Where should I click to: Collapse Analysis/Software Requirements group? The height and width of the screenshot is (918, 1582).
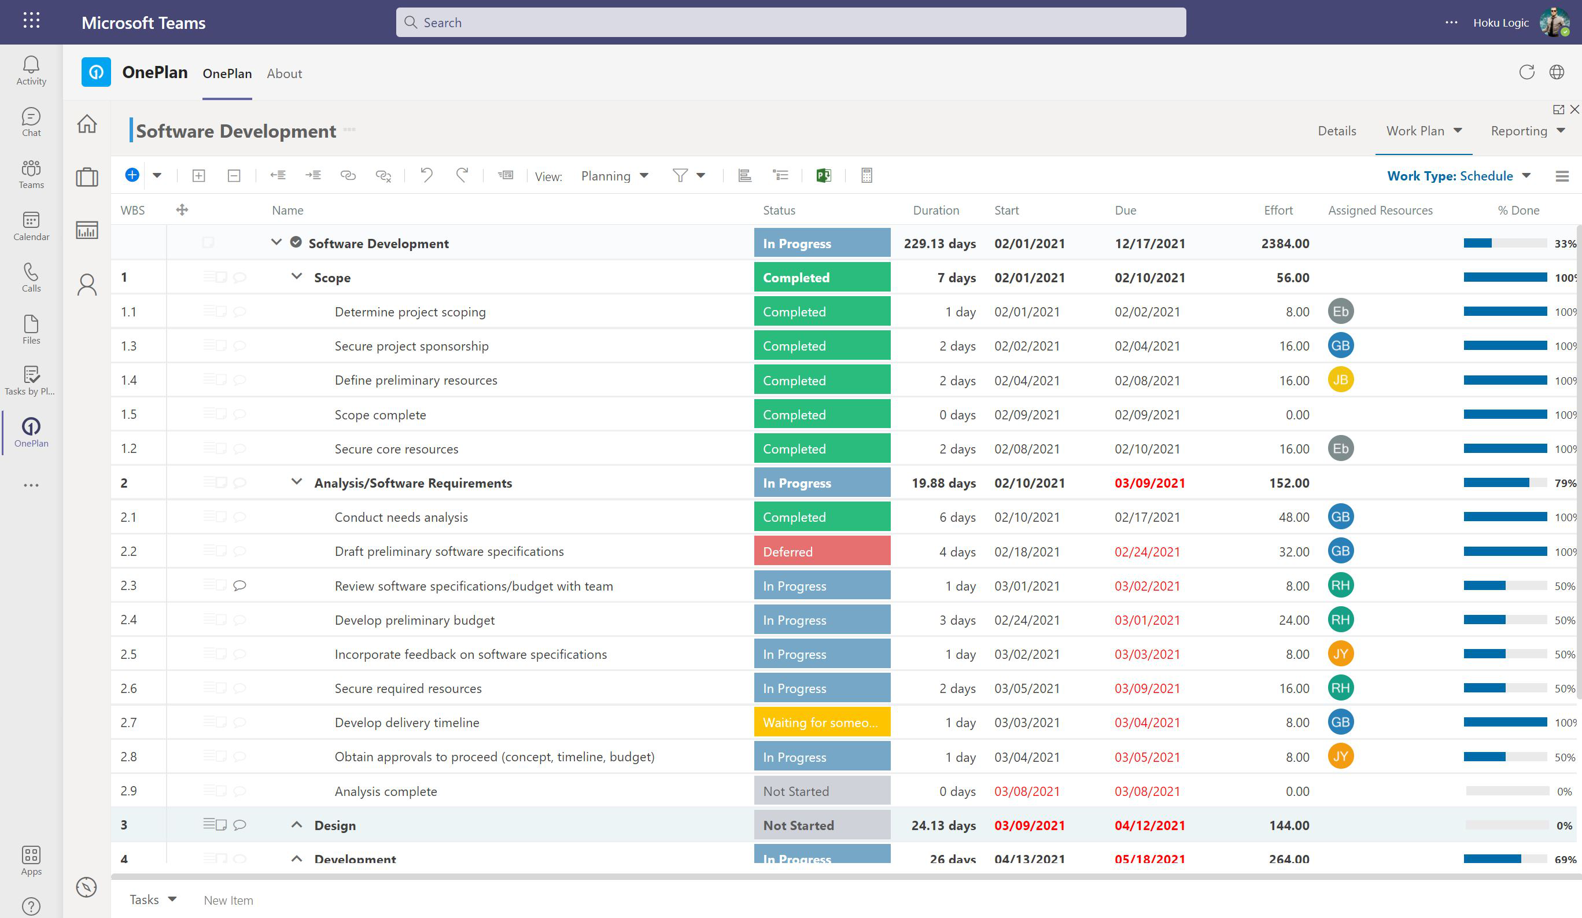pos(297,482)
